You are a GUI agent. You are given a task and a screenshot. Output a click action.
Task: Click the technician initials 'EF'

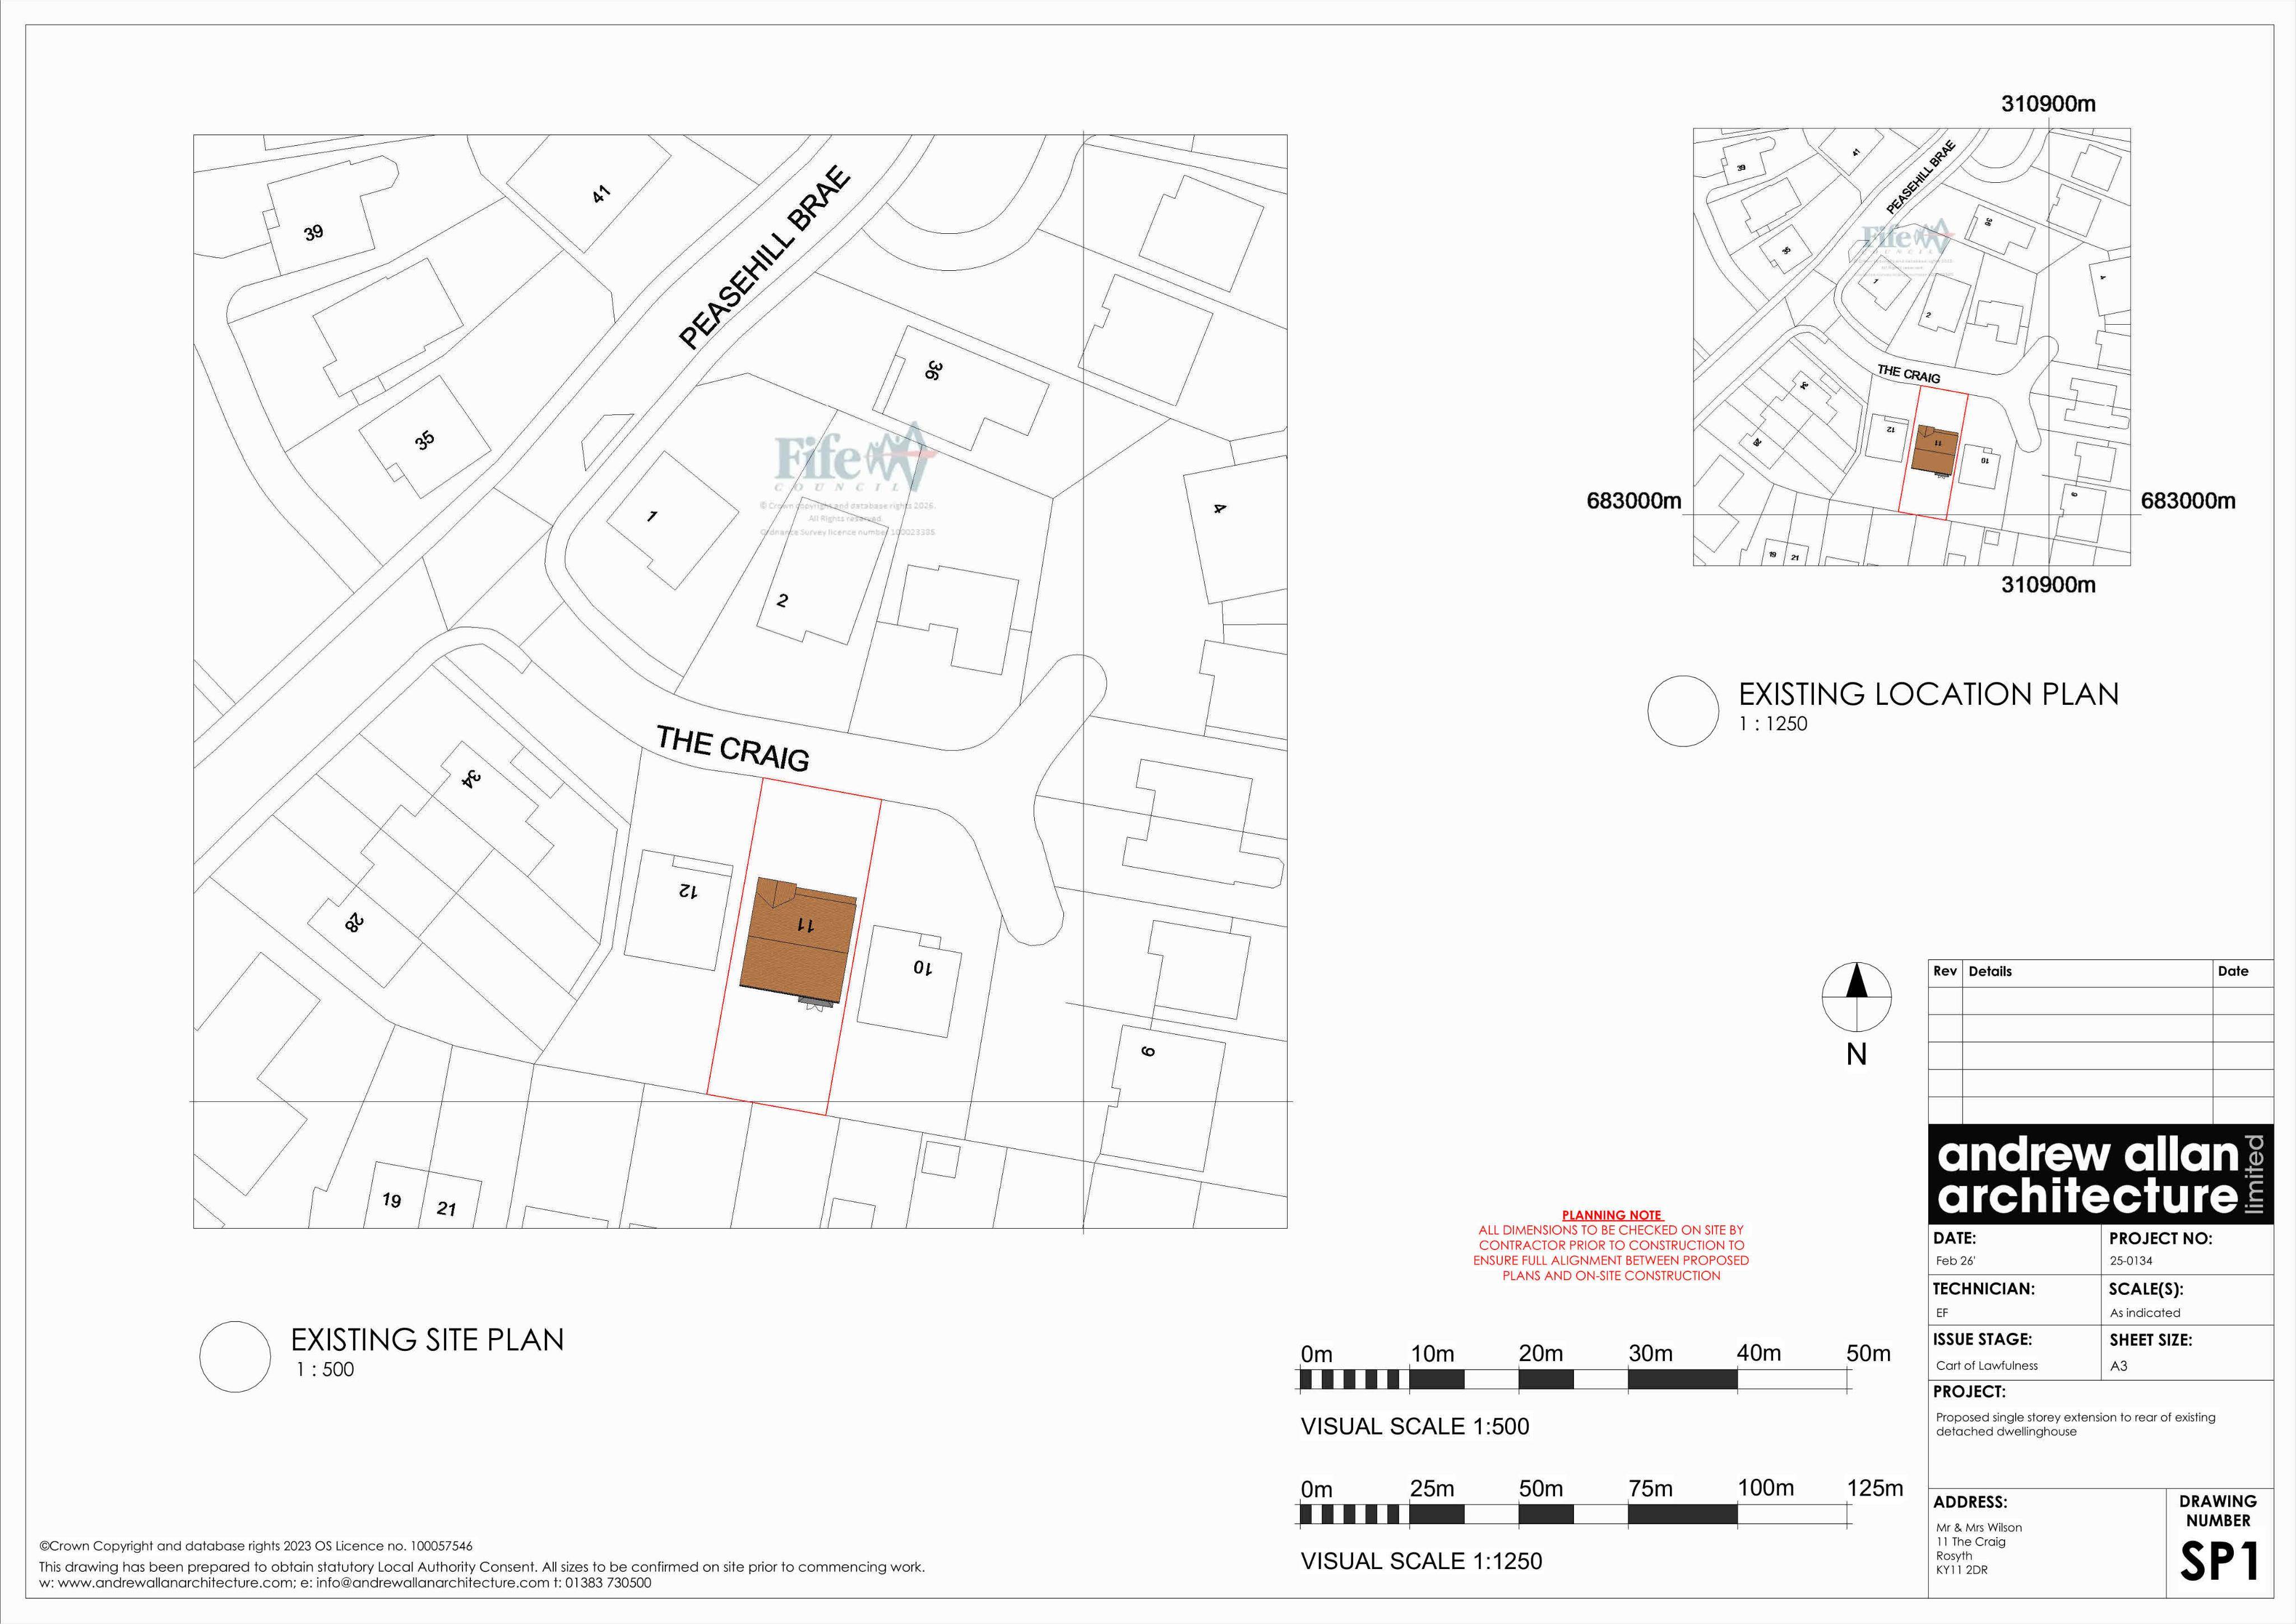tap(1942, 1313)
